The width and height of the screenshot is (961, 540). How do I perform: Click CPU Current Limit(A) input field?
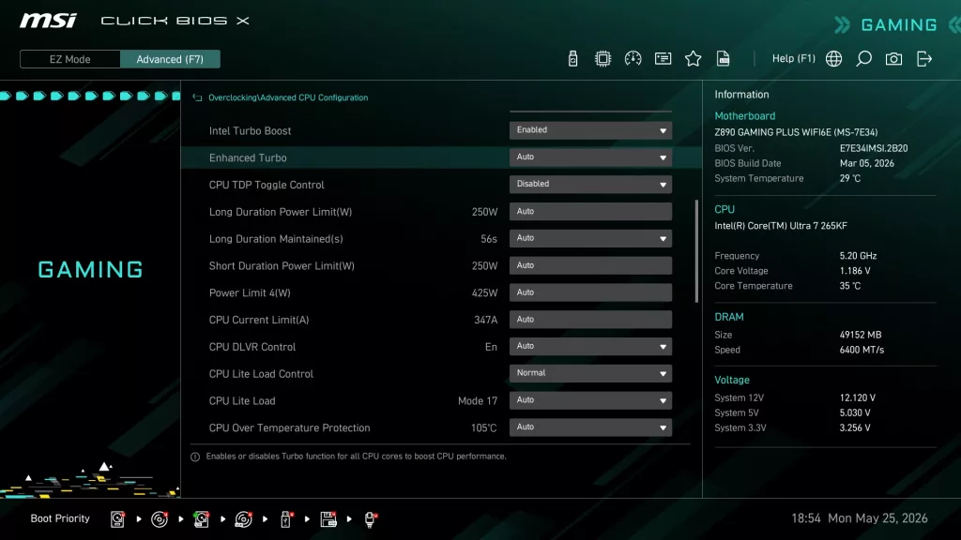[590, 319]
